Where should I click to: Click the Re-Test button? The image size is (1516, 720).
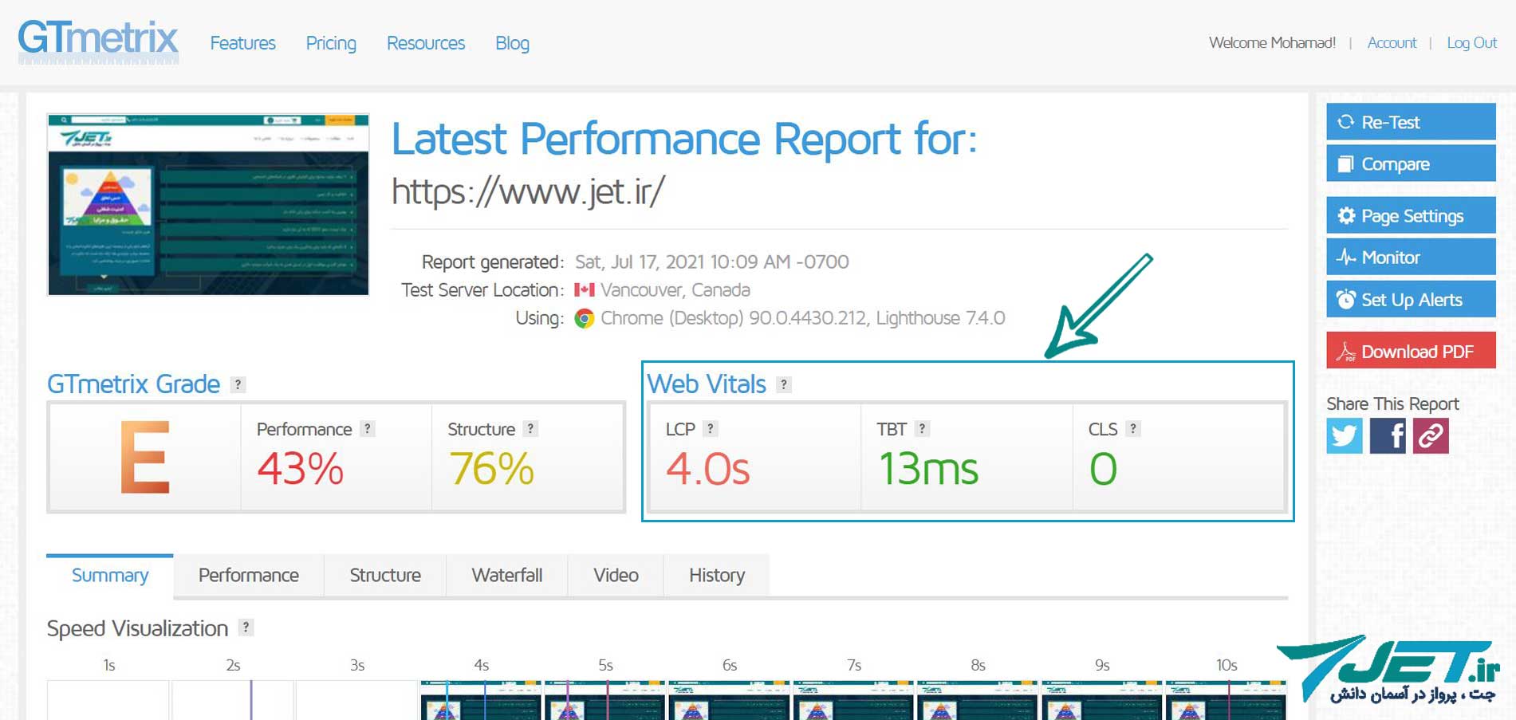(x=1411, y=122)
